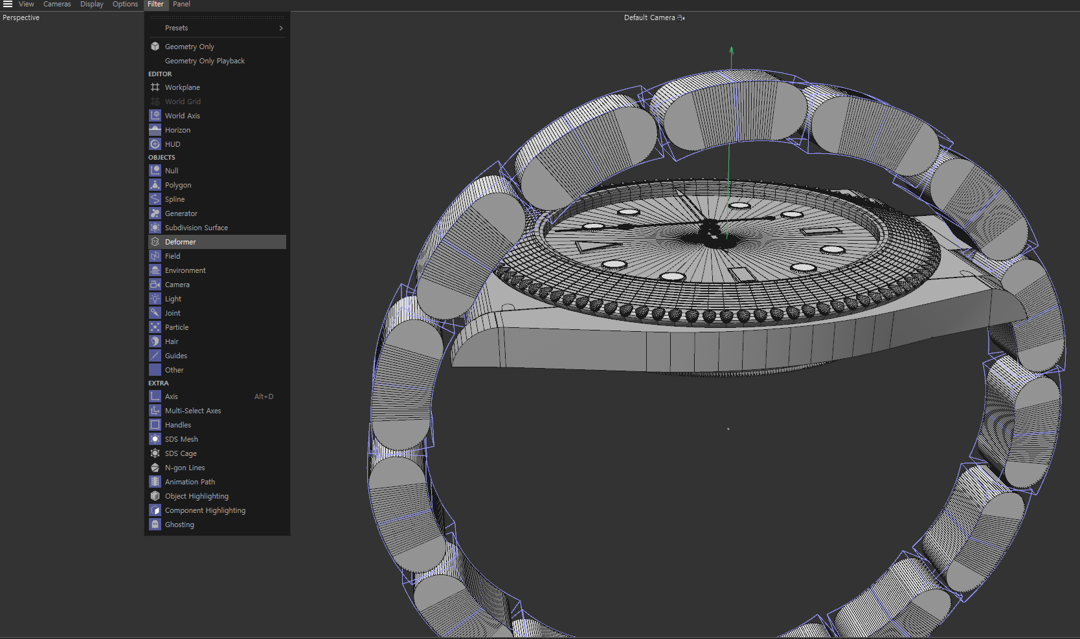The image size is (1080, 639).
Task: Toggle World Axis display icon
Action: 155,116
